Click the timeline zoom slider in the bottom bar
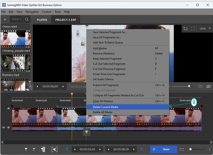 pos(198,149)
